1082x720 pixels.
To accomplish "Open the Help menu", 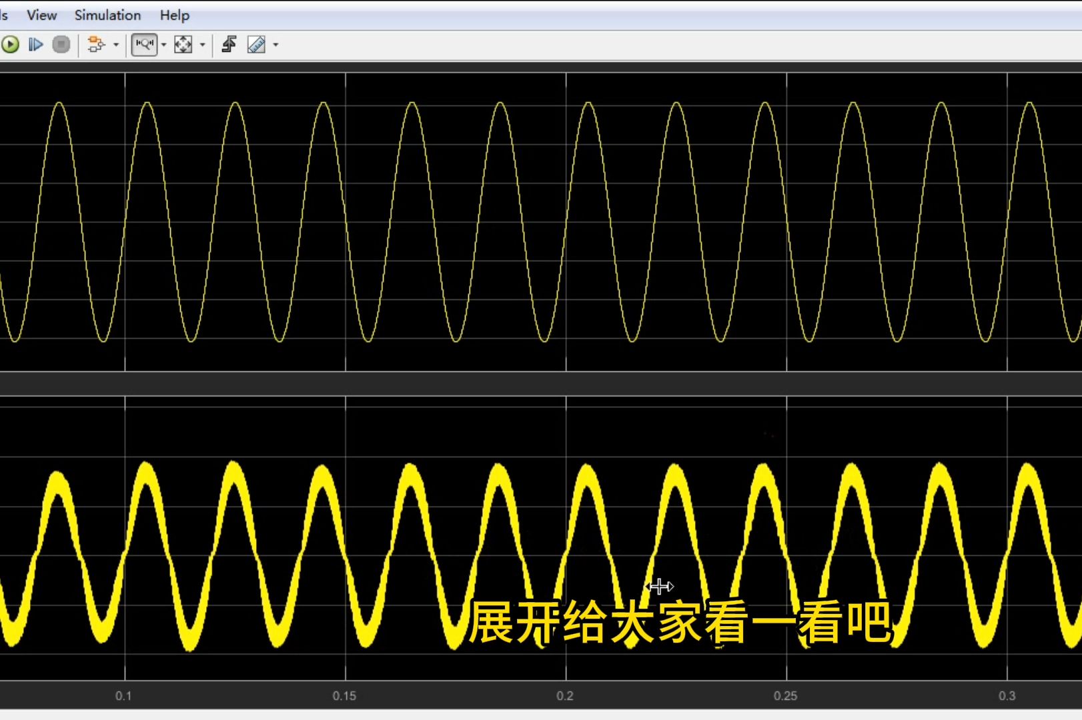I will click(x=174, y=15).
